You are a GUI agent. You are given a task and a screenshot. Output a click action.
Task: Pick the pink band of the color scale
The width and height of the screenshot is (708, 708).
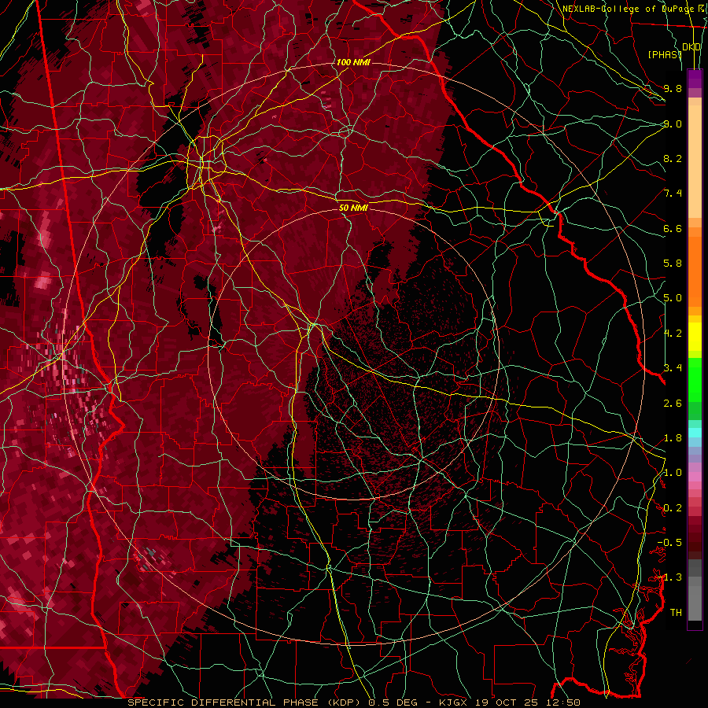[x=695, y=477]
